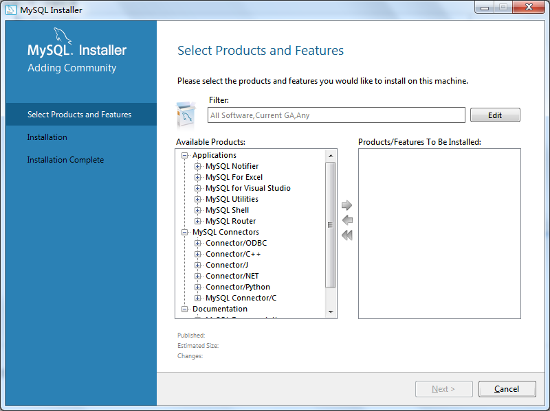Click the right arrow to add selected product
The image size is (550, 411).
tap(346, 204)
